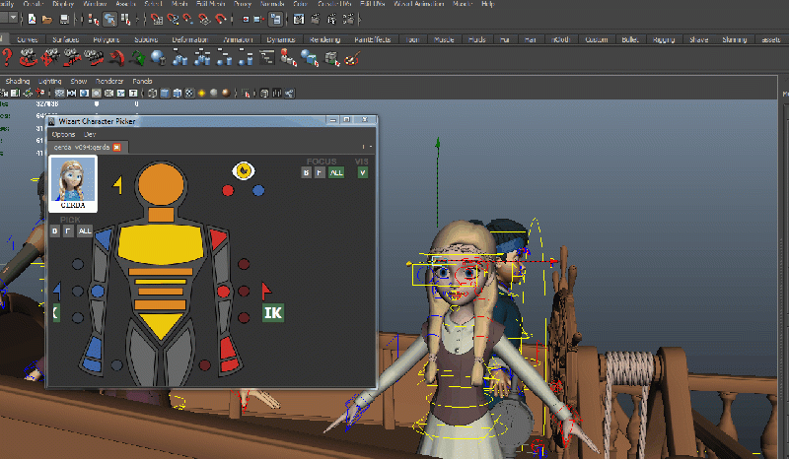Select the yellow chest control on the picker
The width and height of the screenshot is (789, 459).
point(160,243)
